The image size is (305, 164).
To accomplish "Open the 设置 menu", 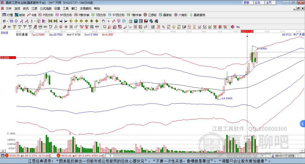I will (x=57, y=9).
